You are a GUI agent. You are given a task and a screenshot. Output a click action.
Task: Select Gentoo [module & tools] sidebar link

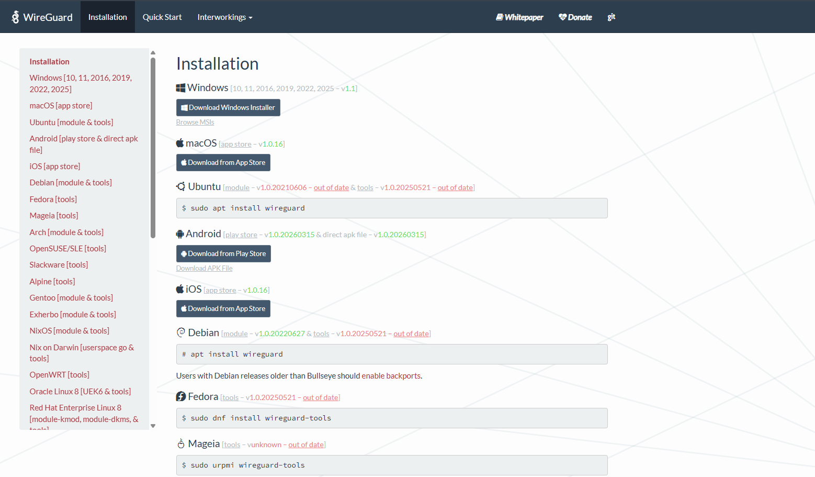point(71,298)
